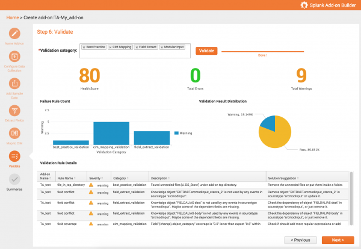Click the Name Add-on sidebar label

14,43
